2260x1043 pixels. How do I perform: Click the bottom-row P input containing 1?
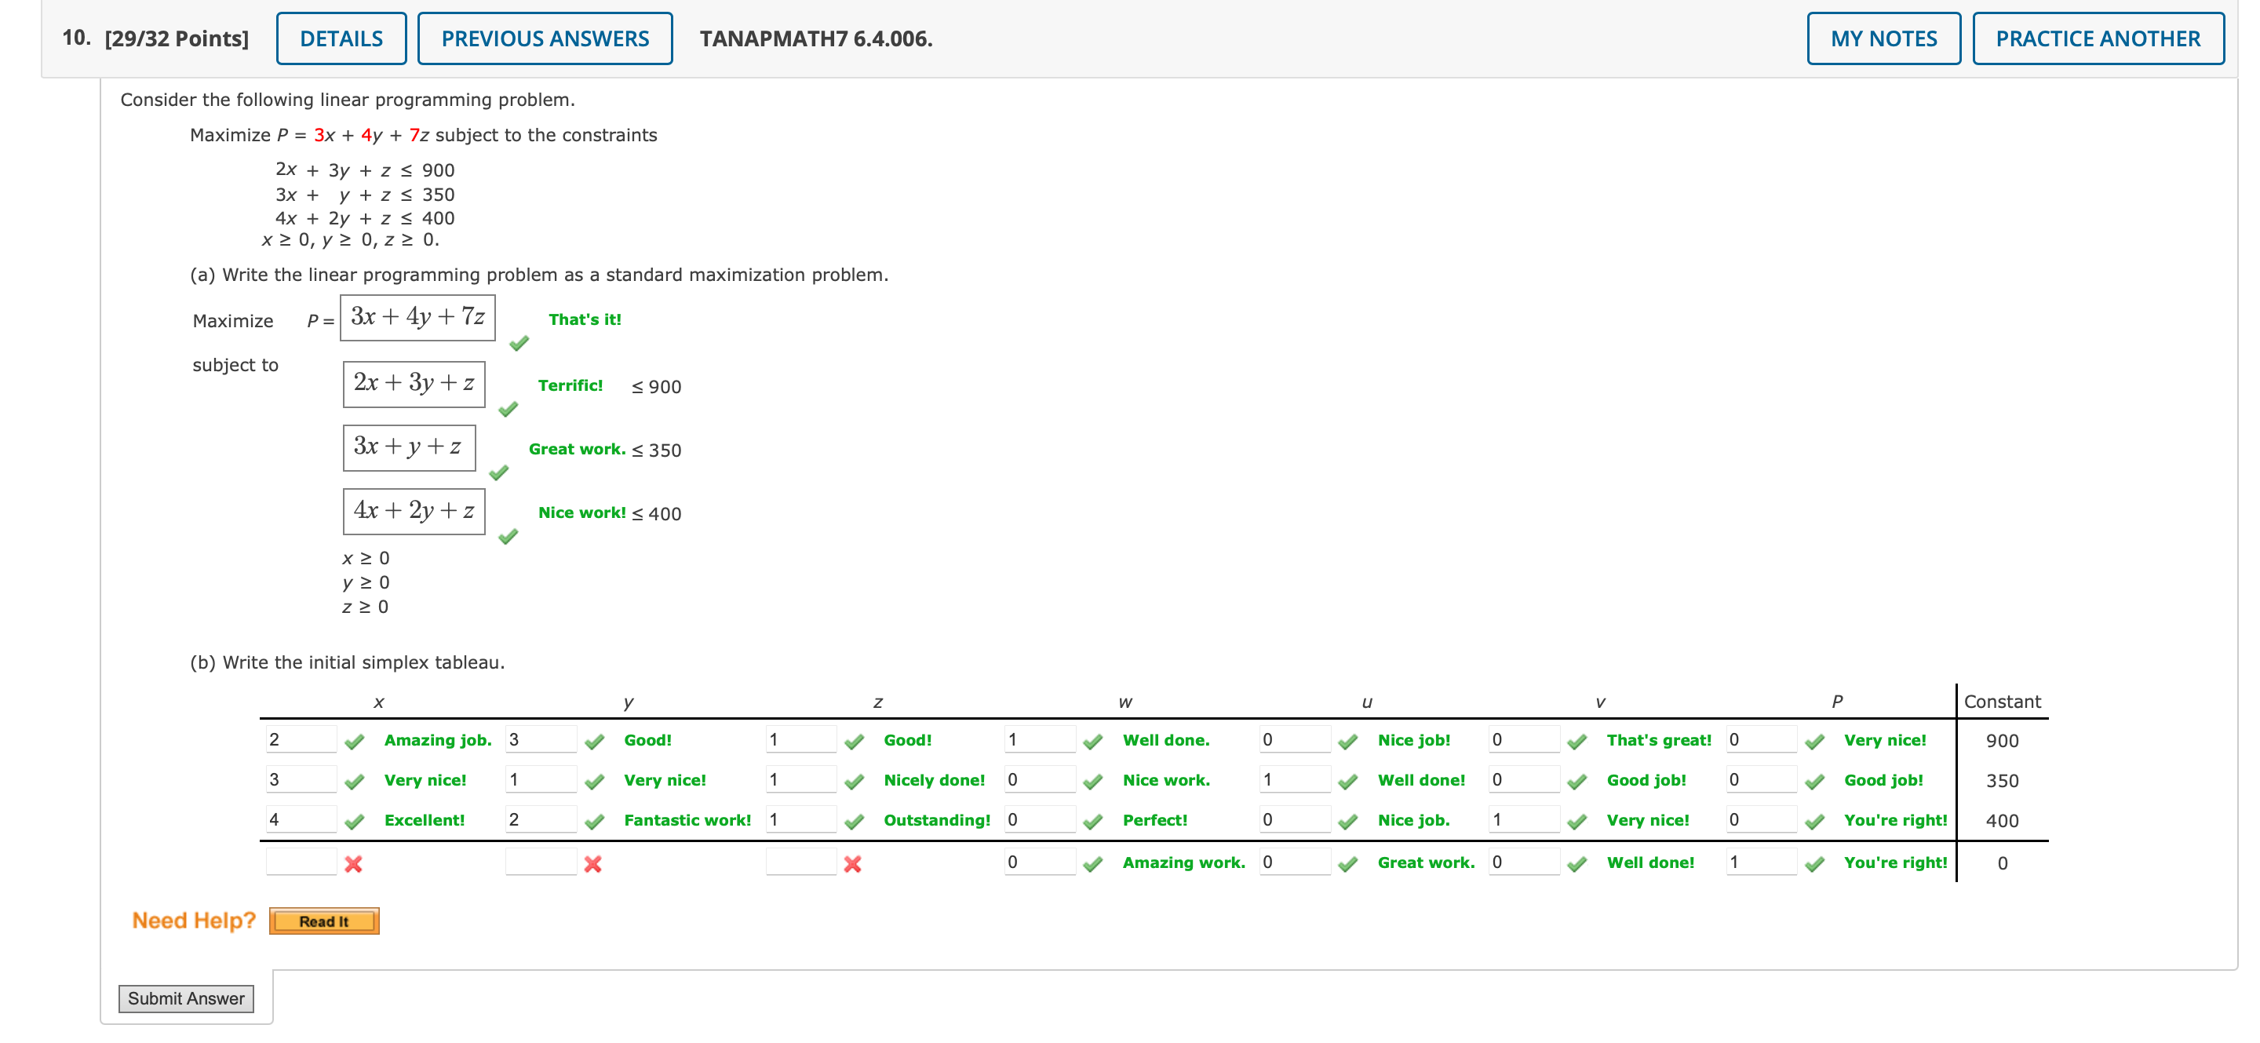(x=1760, y=862)
